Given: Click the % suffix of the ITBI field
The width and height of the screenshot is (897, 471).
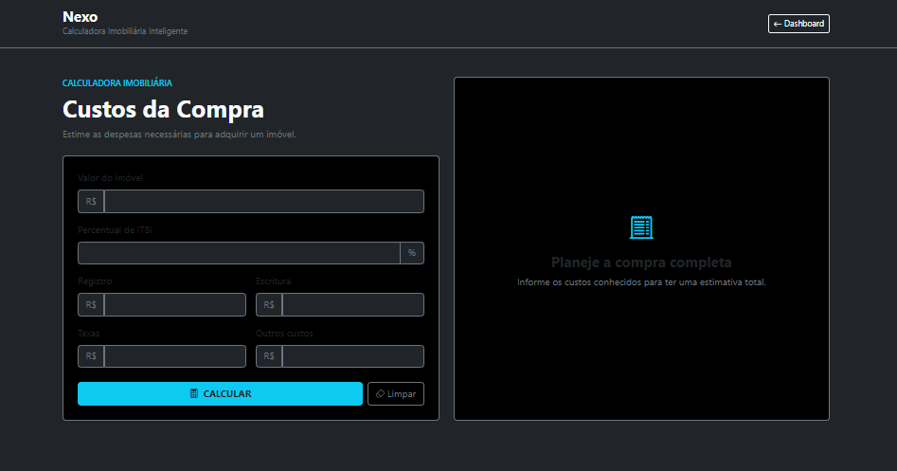Looking at the screenshot, I should click(x=412, y=253).
